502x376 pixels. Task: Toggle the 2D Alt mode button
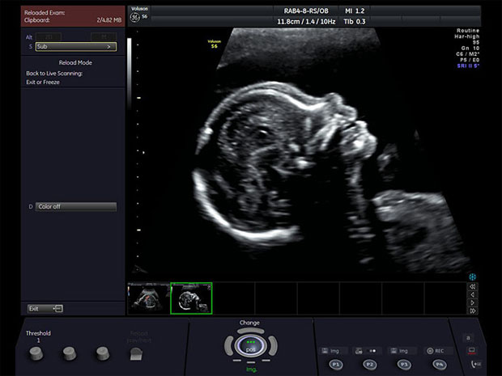coord(49,36)
